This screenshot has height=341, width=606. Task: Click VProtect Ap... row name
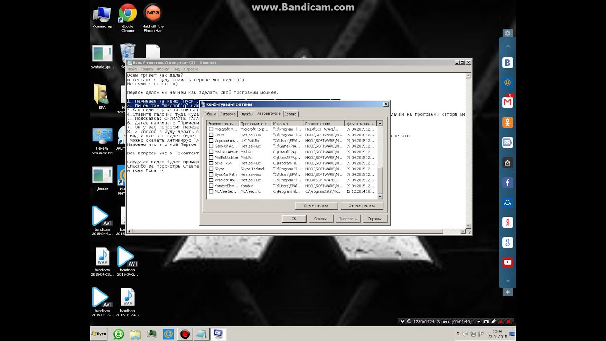click(226, 180)
